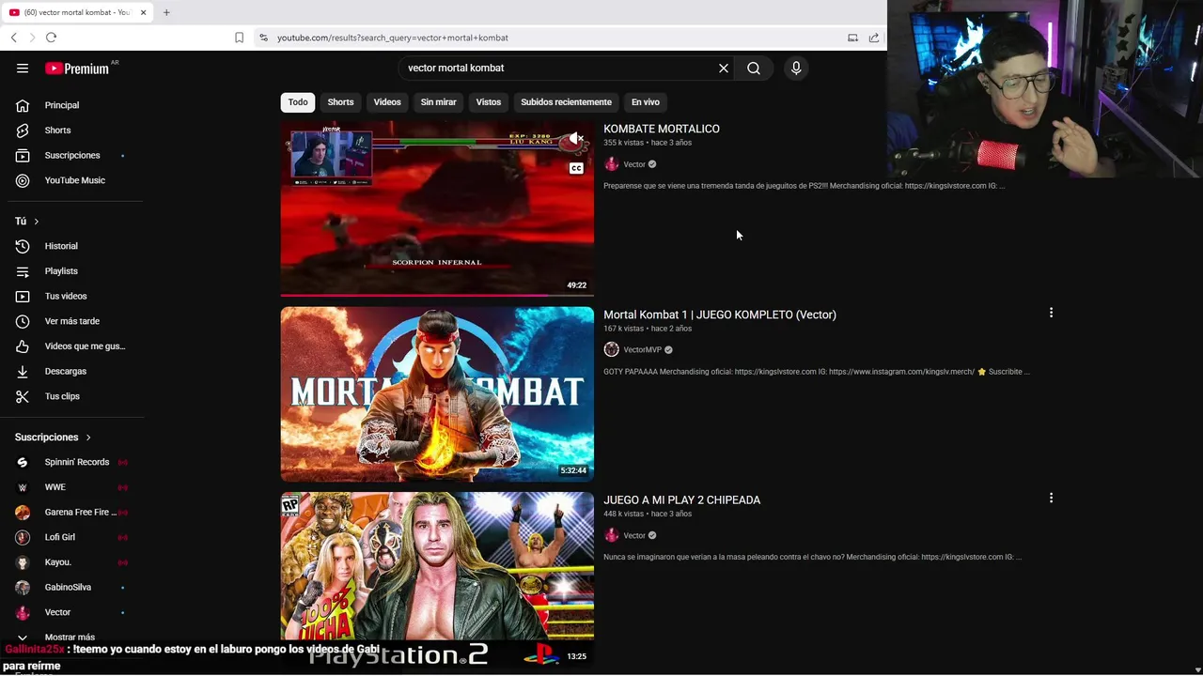Select the Sin mirar filter chip
The width and height of the screenshot is (1203, 676).
click(438, 101)
